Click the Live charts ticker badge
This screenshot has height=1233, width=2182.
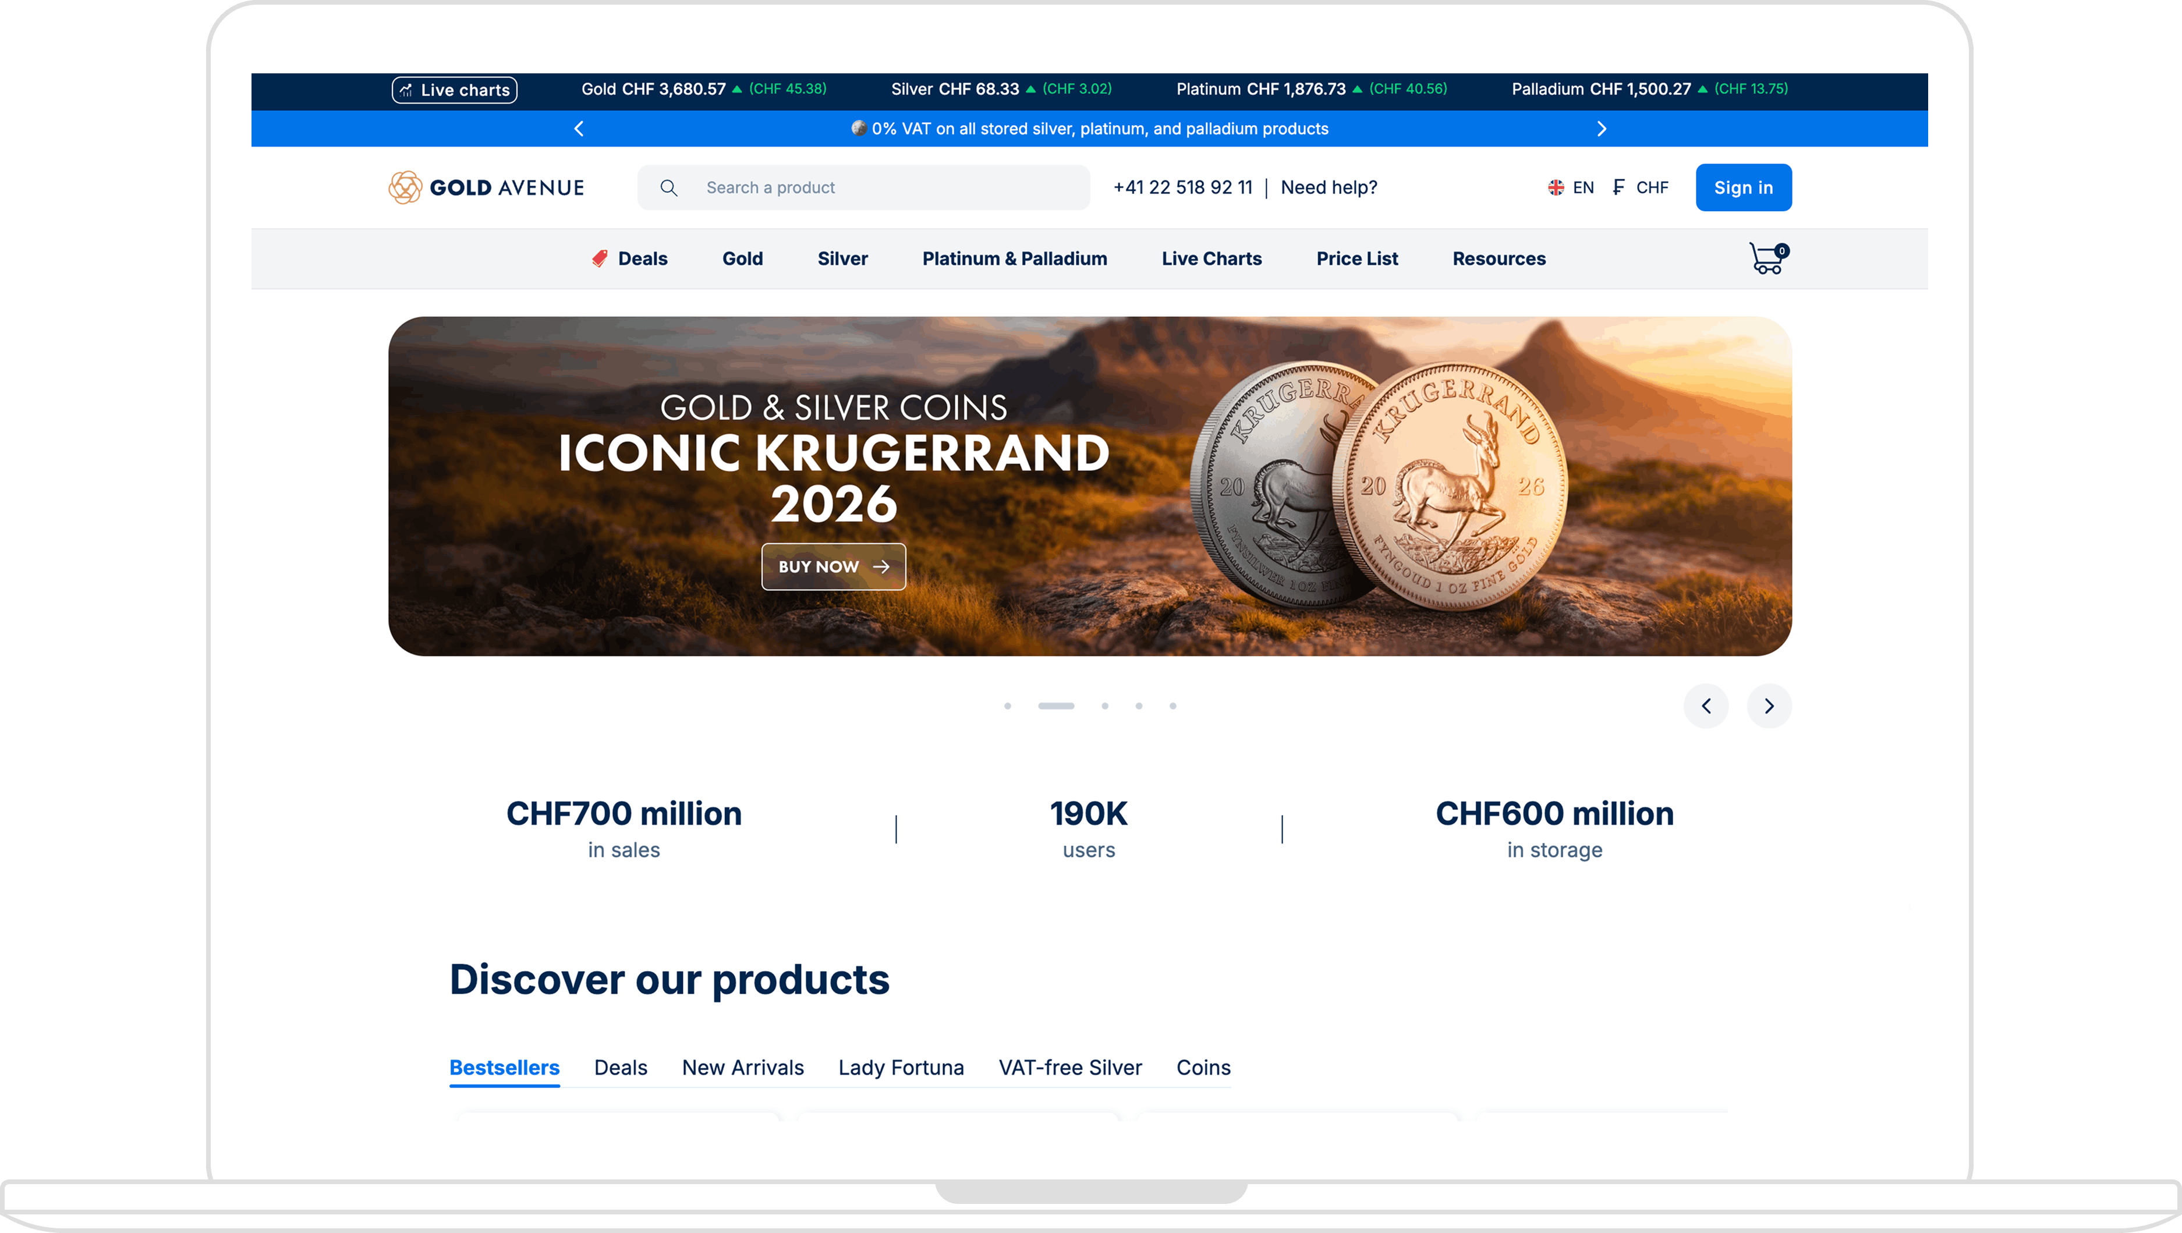455,90
